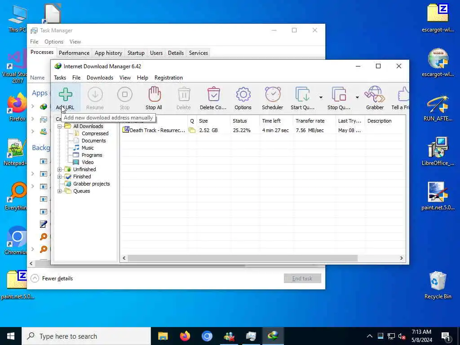Switch to Task Manager Services tab
The height and width of the screenshot is (345, 460).
click(198, 53)
